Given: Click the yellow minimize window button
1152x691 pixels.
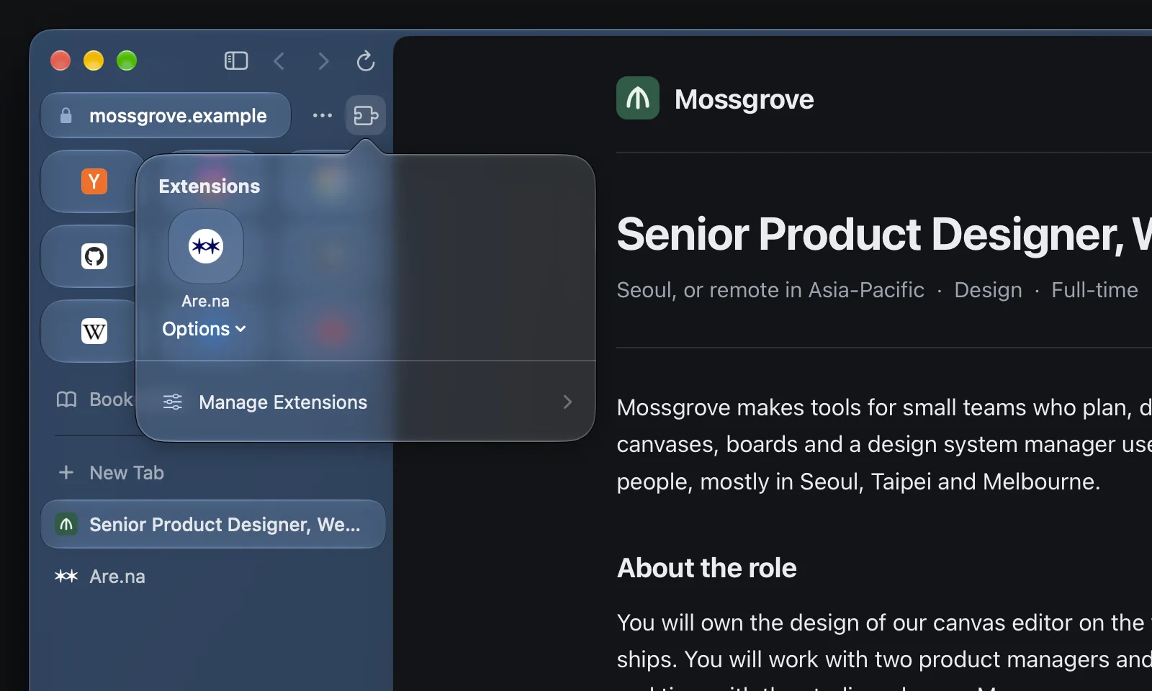Looking at the screenshot, I should point(94,61).
